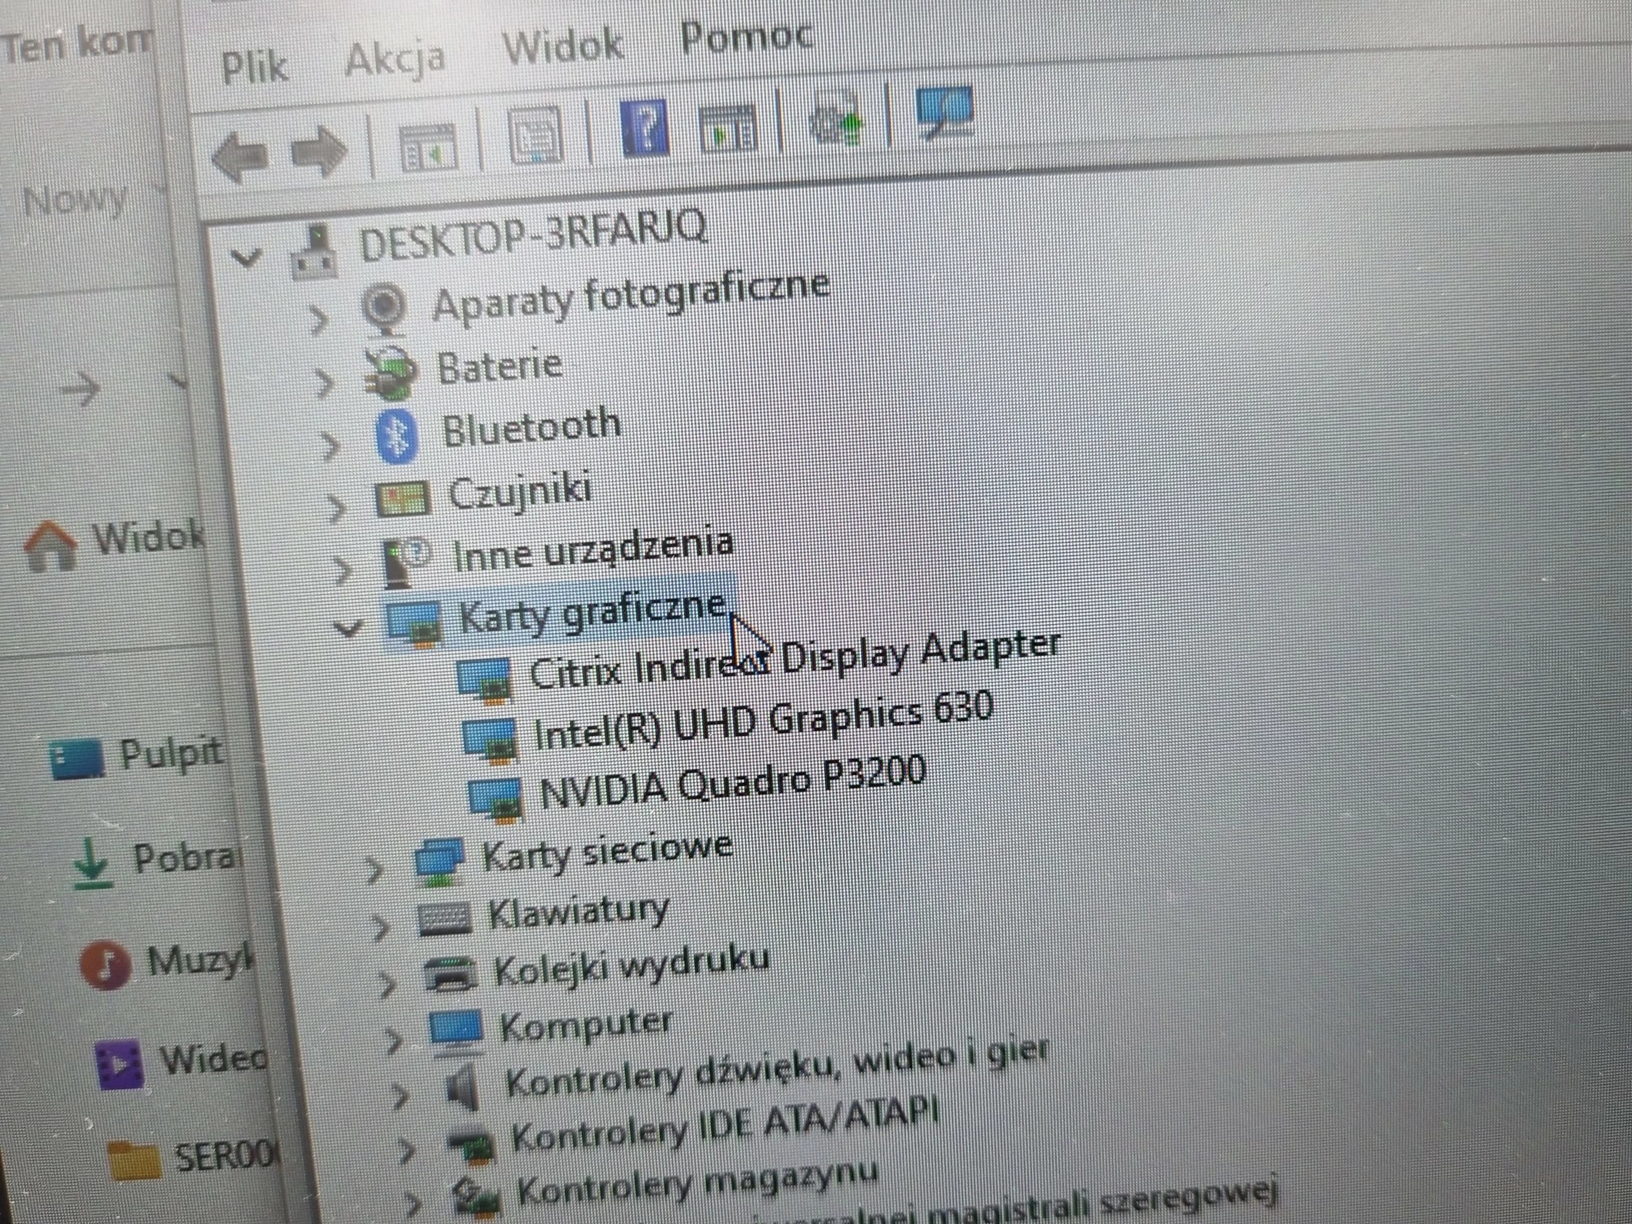The height and width of the screenshot is (1224, 1632).
Task: Select Karty sieciowe label
Action: 607,852
